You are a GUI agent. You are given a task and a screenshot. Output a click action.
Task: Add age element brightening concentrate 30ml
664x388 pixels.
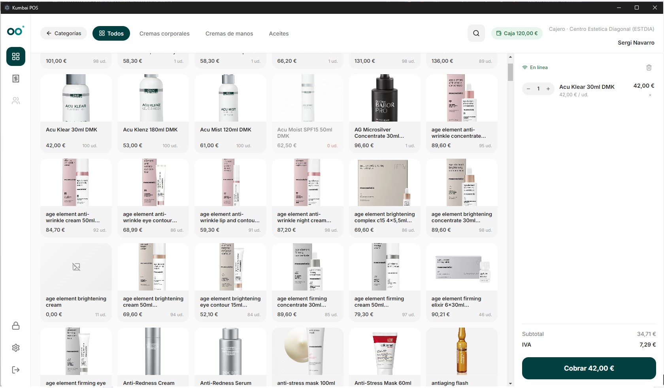[462, 198]
